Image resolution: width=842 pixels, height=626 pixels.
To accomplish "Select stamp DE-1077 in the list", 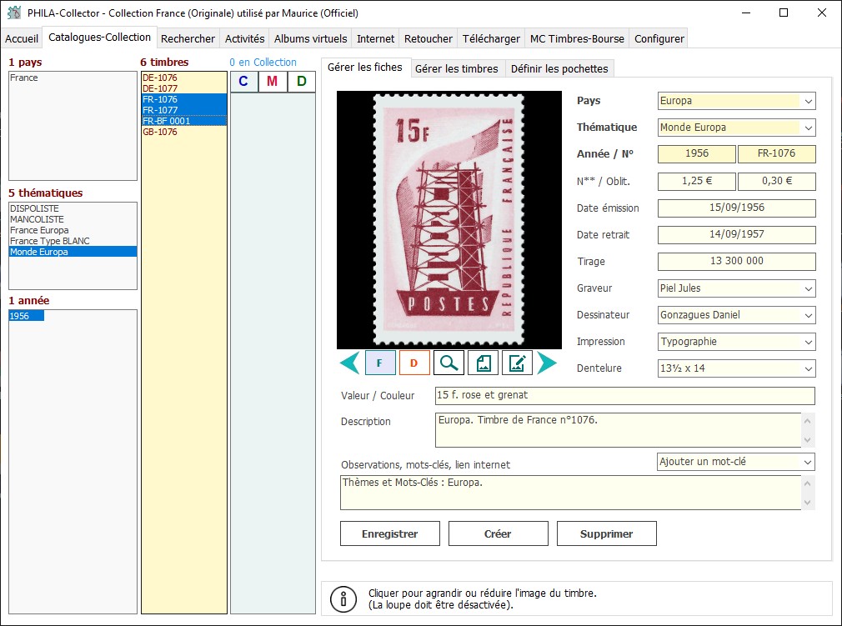I will pos(183,88).
